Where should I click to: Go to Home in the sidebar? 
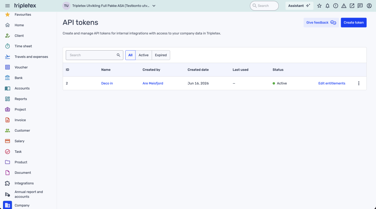[19, 25]
